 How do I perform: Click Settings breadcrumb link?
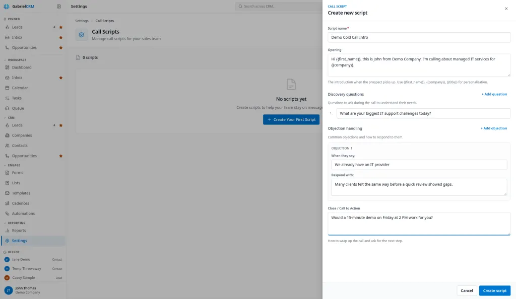(82, 21)
